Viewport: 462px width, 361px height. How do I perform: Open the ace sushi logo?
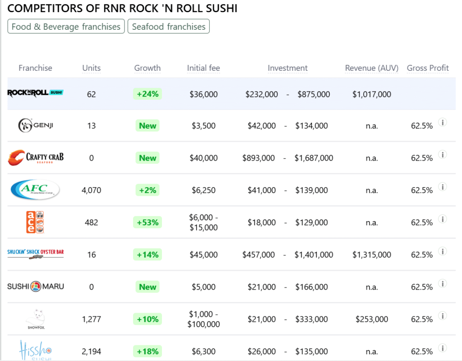tap(35, 222)
